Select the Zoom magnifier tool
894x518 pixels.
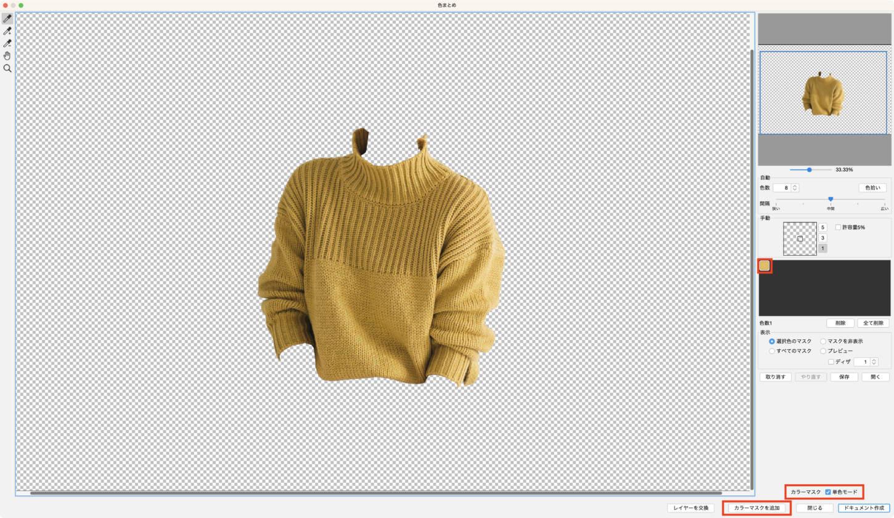click(7, 68)
